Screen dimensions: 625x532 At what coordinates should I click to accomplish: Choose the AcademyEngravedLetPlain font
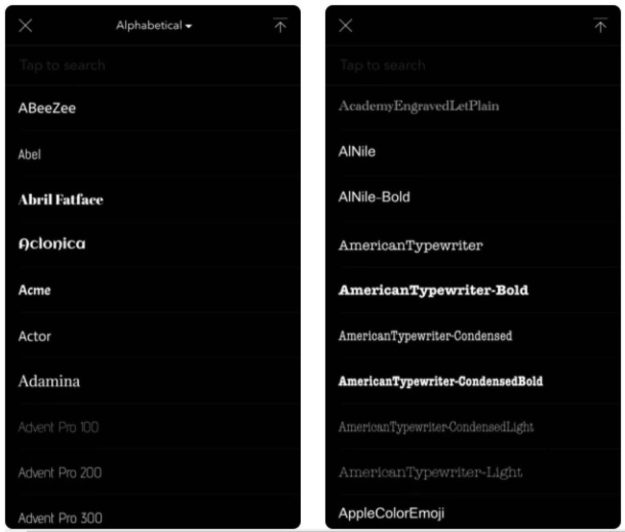(419, 106)
